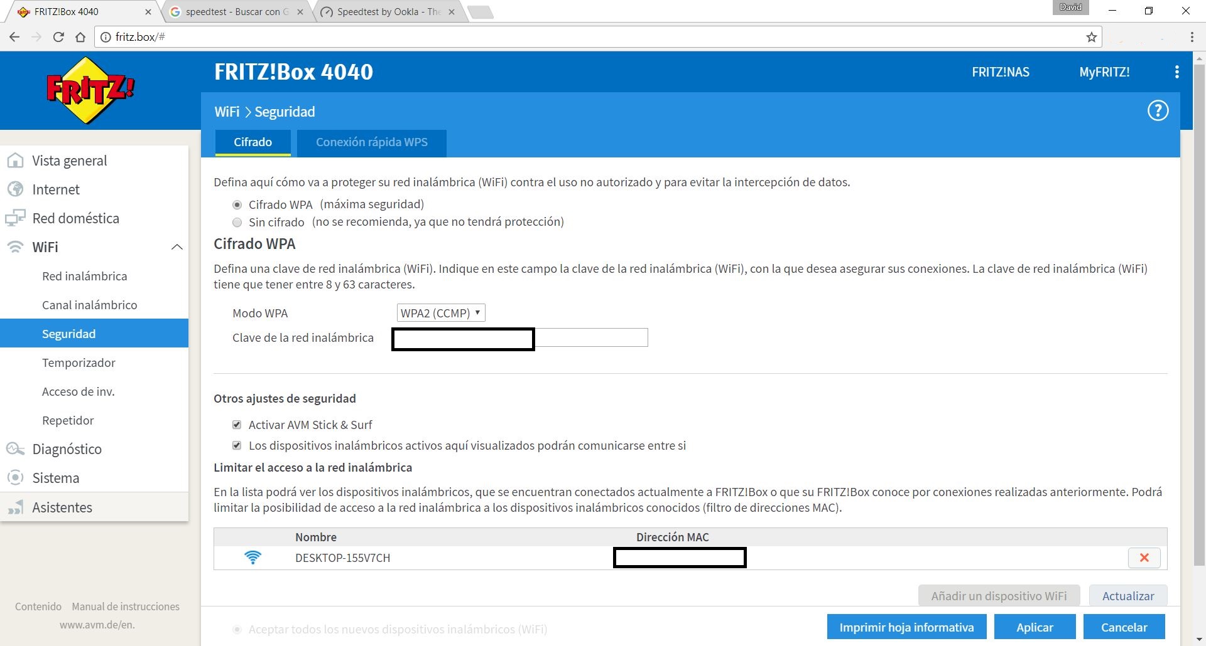
Task: Expand the Sistema sidebar section
Action: [56, 478]
